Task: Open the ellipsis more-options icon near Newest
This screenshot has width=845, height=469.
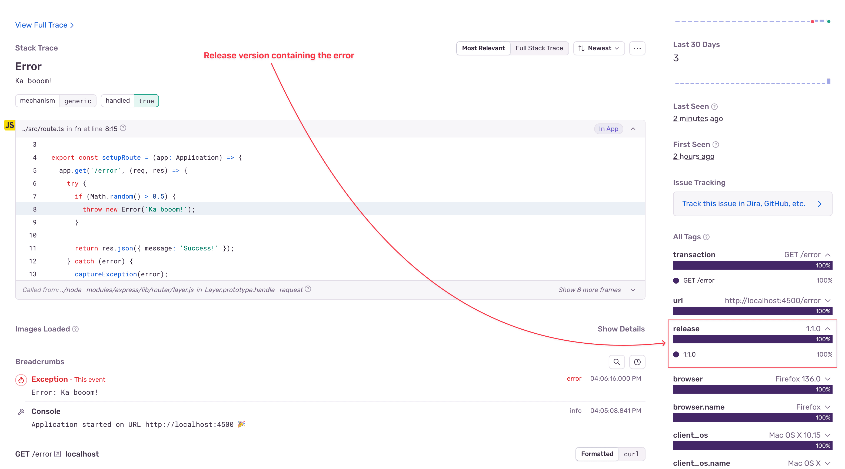Action: 637,48
